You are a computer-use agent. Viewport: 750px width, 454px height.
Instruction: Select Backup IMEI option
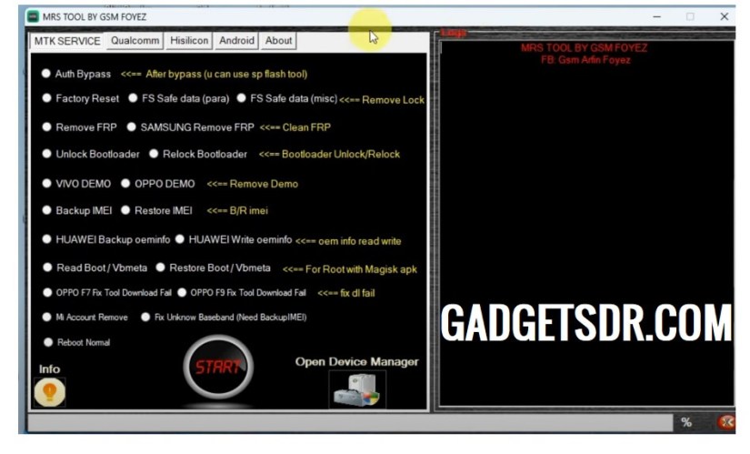point(77,210)
